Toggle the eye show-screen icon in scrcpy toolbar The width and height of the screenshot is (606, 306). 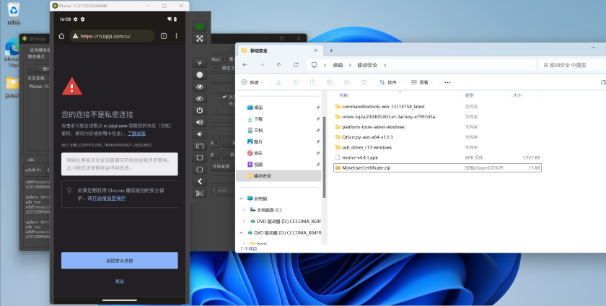tap(200, 87)
